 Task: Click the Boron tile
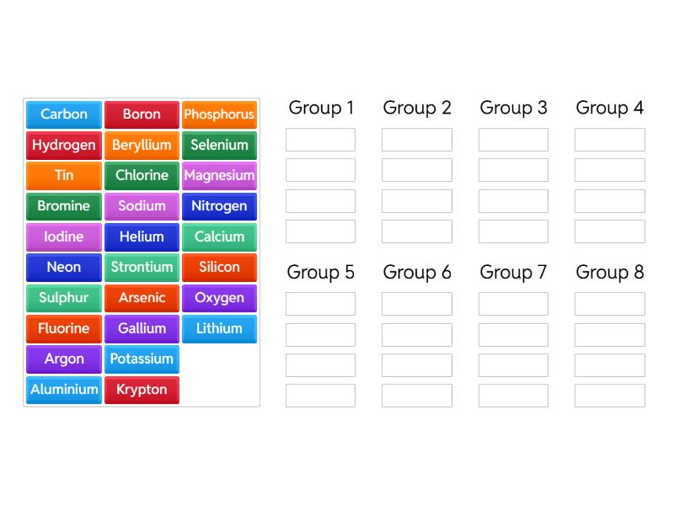pos(142,114)
